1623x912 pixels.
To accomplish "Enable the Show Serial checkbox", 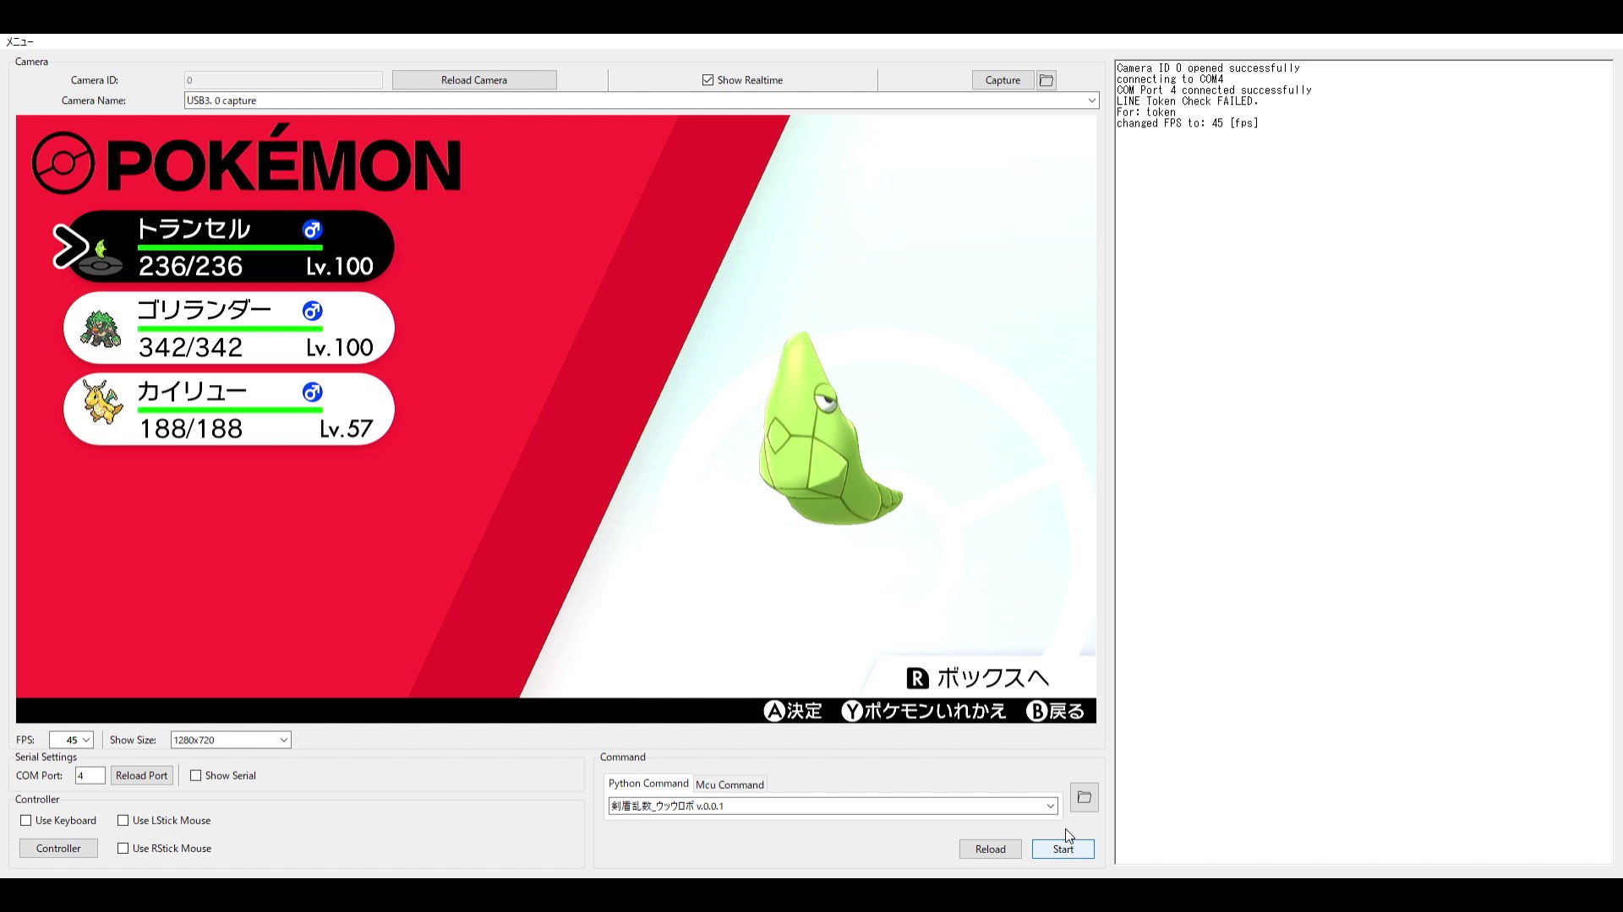I will click(196, 775).
